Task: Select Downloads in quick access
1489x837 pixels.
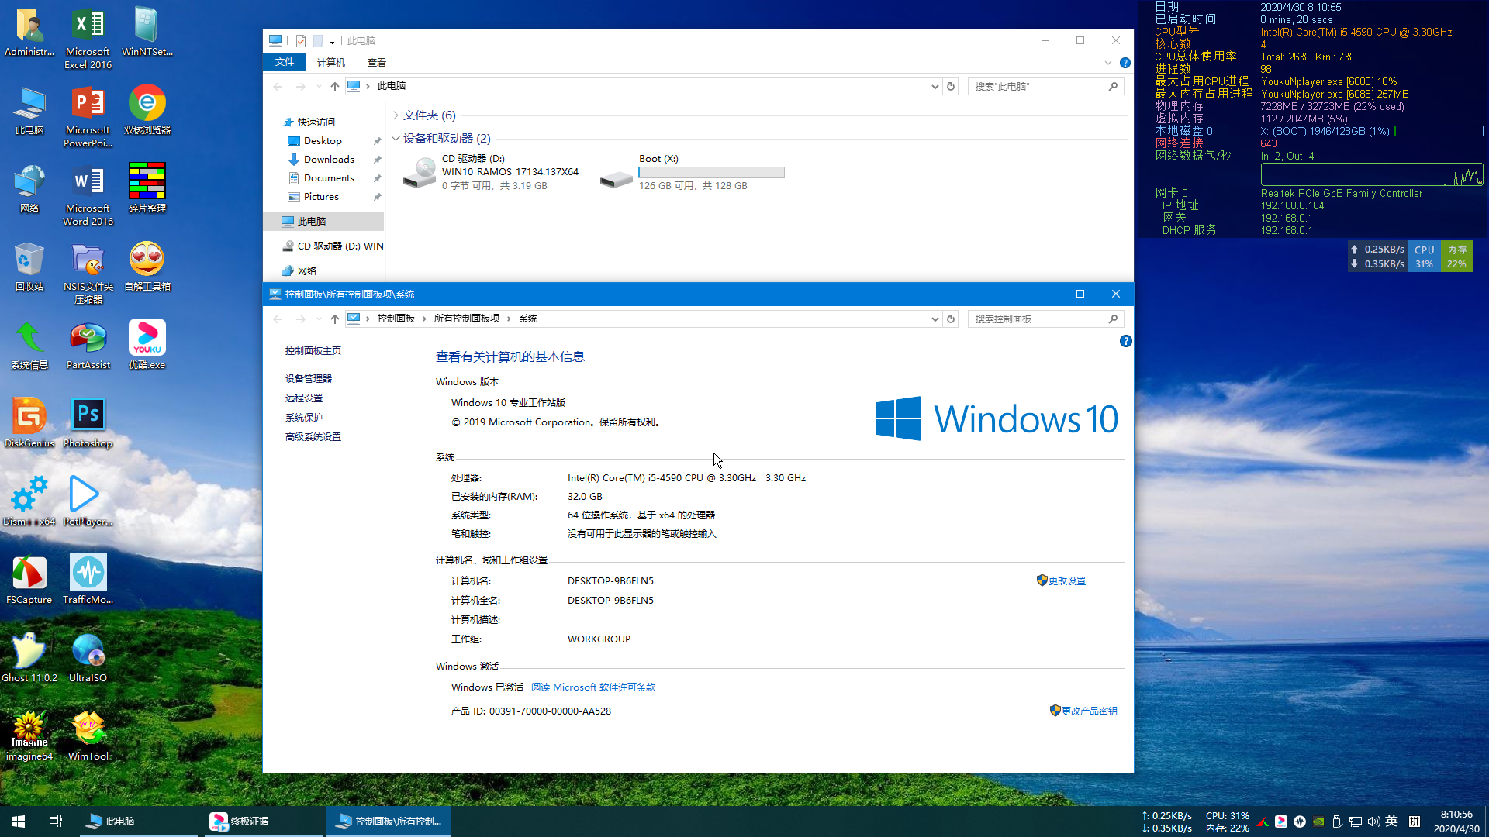Action: pyautogui.click(x=329, y=159)
